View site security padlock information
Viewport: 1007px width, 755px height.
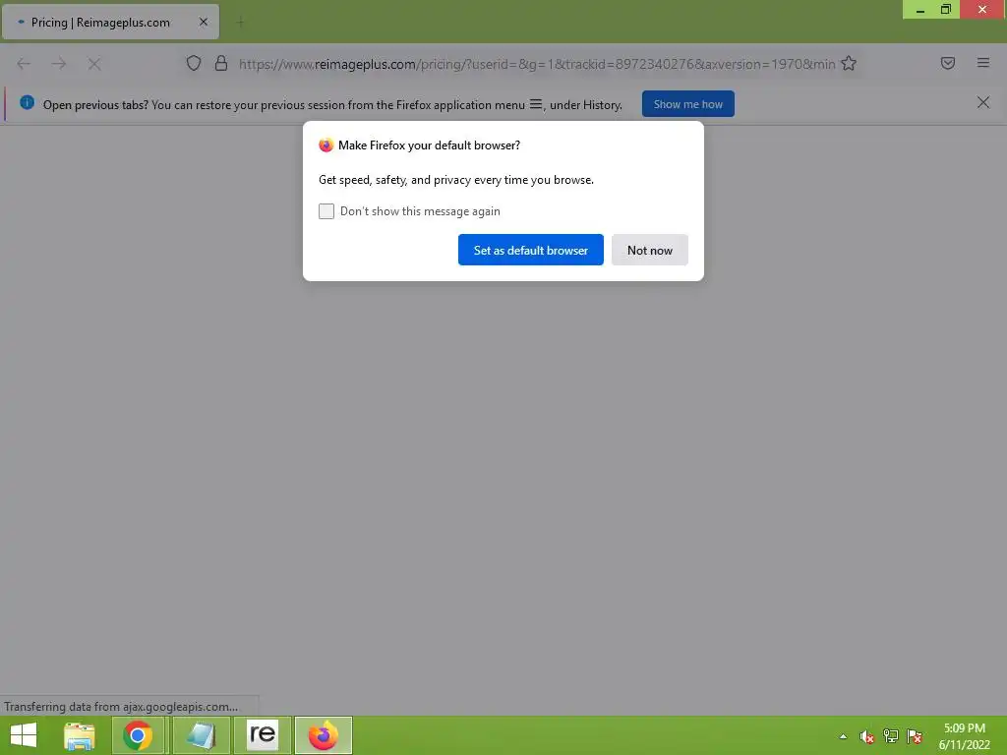221,63
